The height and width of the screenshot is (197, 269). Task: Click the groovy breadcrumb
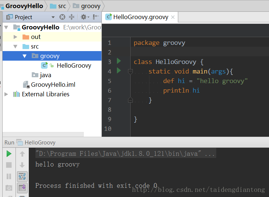(87, 6)
